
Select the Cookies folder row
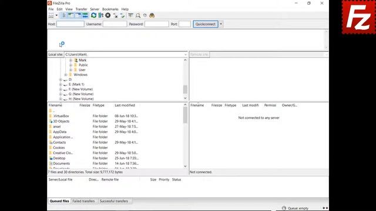click(116, 148)
